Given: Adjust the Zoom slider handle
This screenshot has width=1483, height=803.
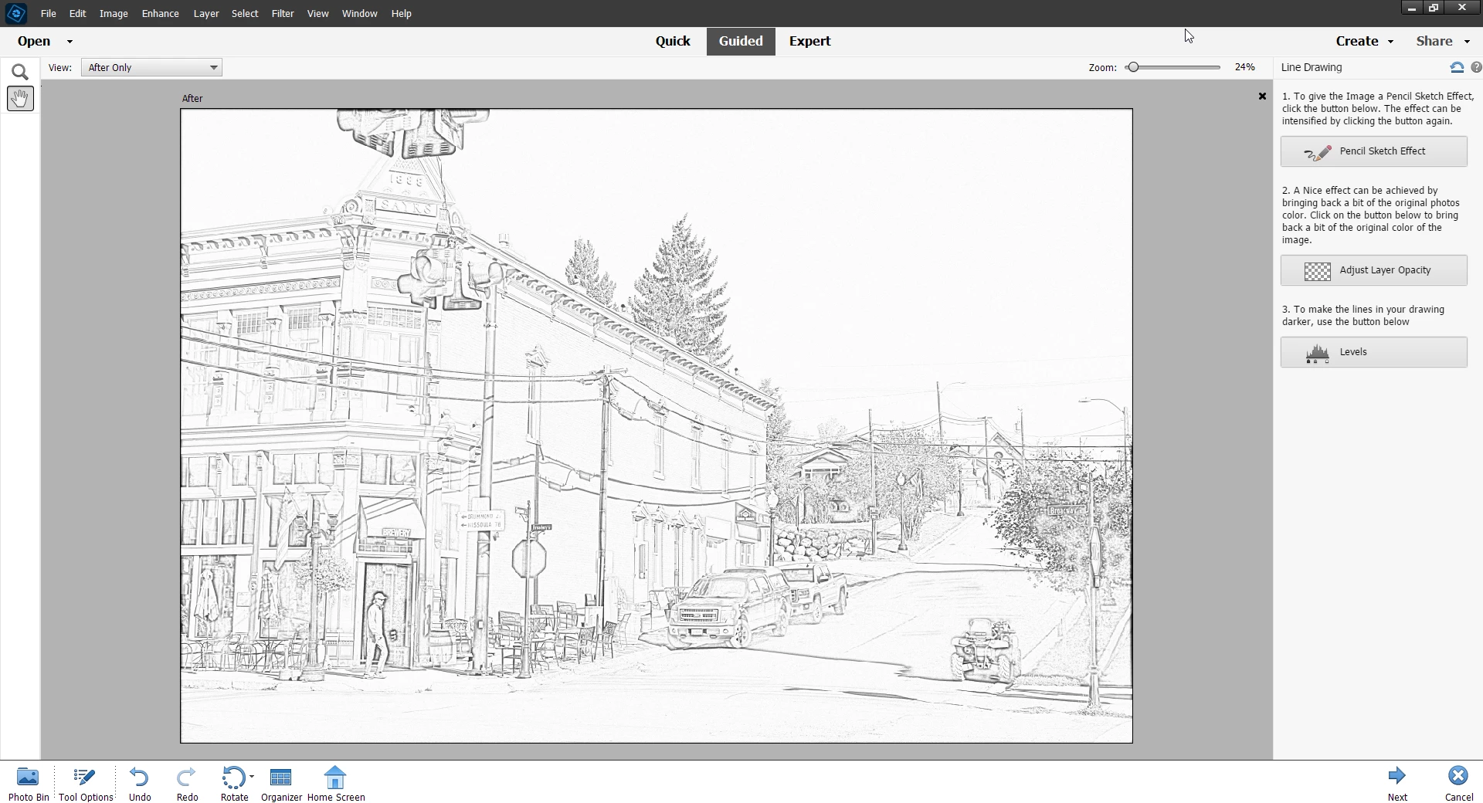Looking at the screenshot, I should (x=1132, y=67).
